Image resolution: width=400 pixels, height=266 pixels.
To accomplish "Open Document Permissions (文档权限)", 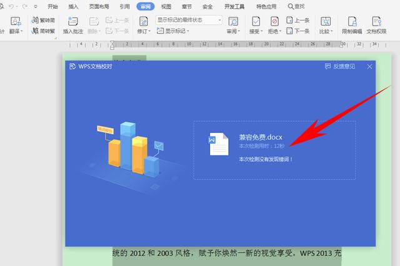I will [x=376, y=25].
